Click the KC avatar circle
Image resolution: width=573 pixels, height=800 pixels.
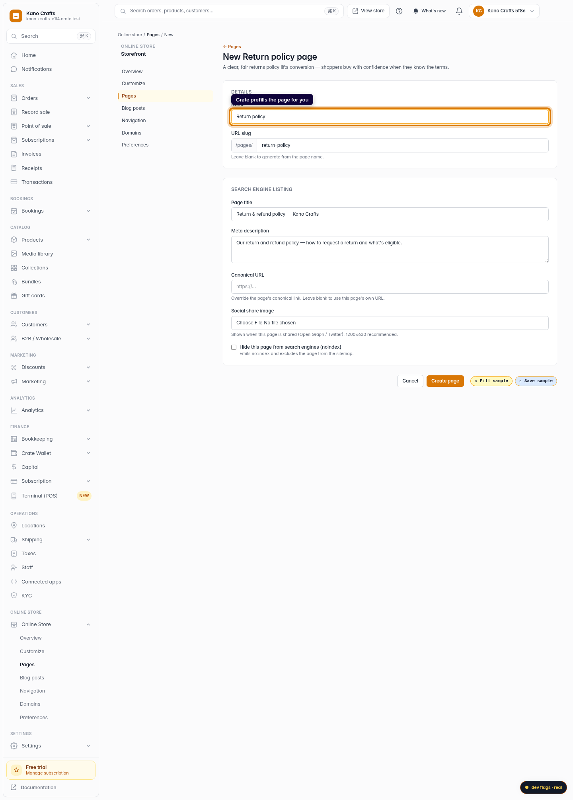(x=479, y=11)
